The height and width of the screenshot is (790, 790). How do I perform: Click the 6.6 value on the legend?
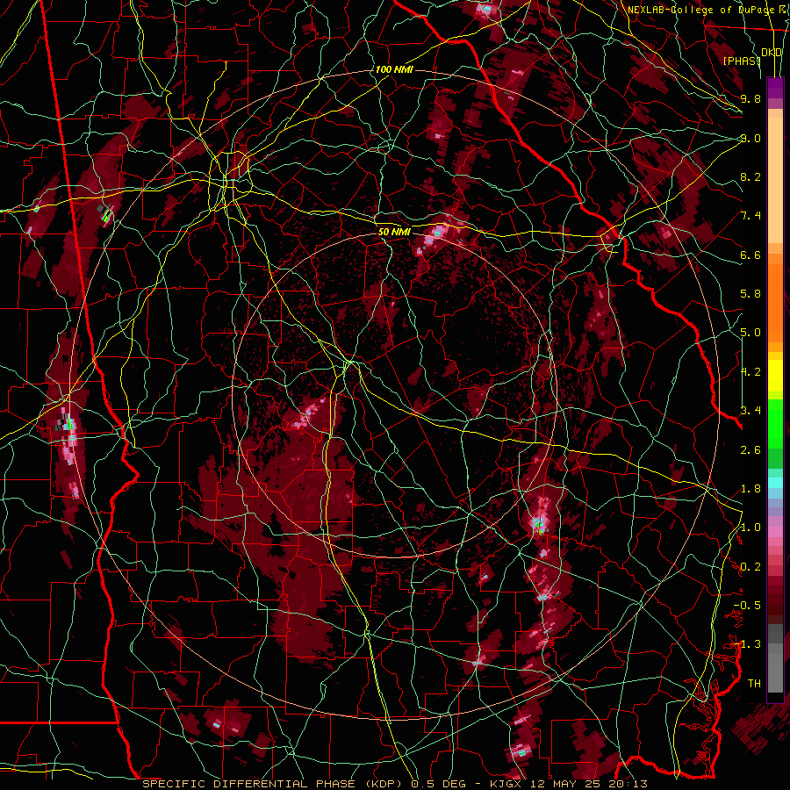tap(750, 255)
